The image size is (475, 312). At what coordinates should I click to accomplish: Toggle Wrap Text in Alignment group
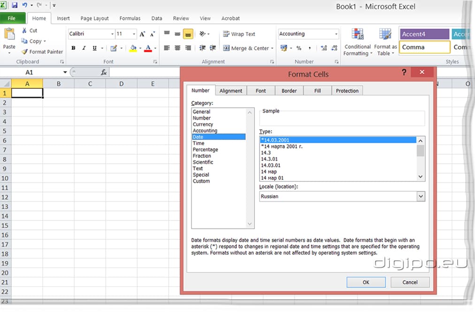coord(239,34)
